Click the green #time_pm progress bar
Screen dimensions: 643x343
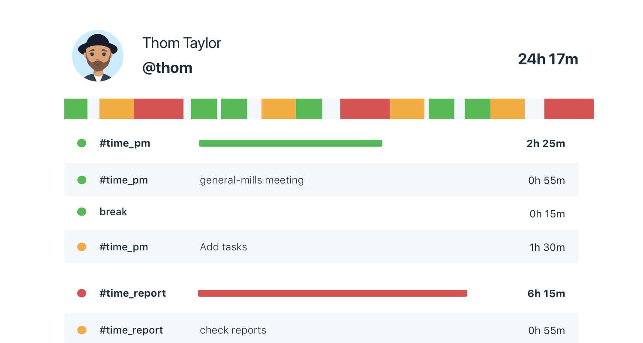pyautogui.click(x=290, y=143)
